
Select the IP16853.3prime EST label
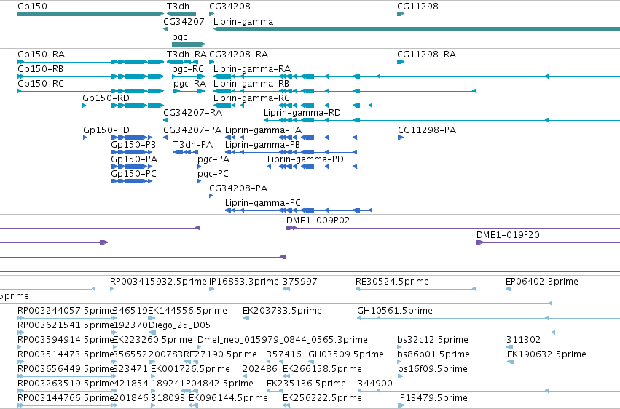click(x=244, y=282)
